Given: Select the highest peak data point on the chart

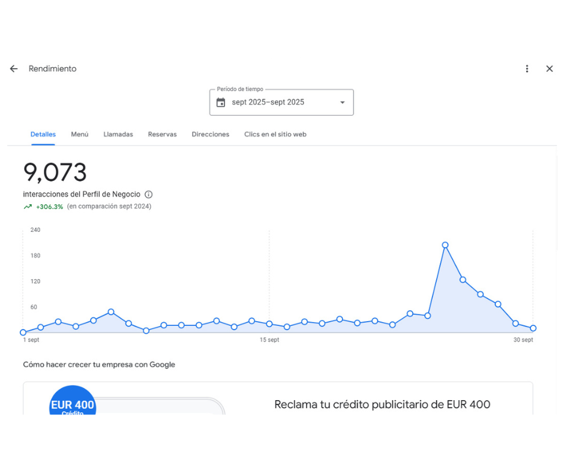Looking at the screenshot, I should click(445, 245).
